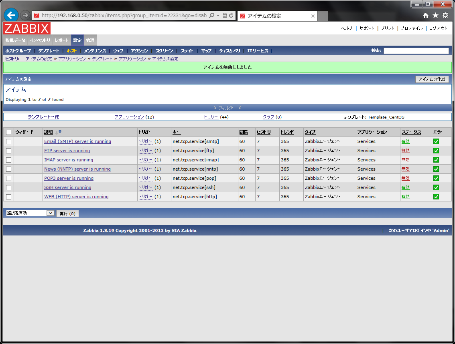Open the プロファイル link
This screenshot has height=344, width=455.
(412, 28)
